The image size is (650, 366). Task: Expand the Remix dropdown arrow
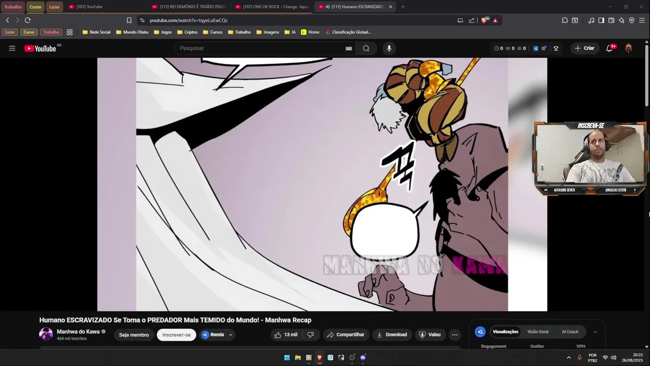point(231,334)
